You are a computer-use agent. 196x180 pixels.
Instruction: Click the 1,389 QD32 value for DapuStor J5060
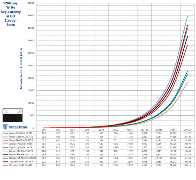pos(116,147)
